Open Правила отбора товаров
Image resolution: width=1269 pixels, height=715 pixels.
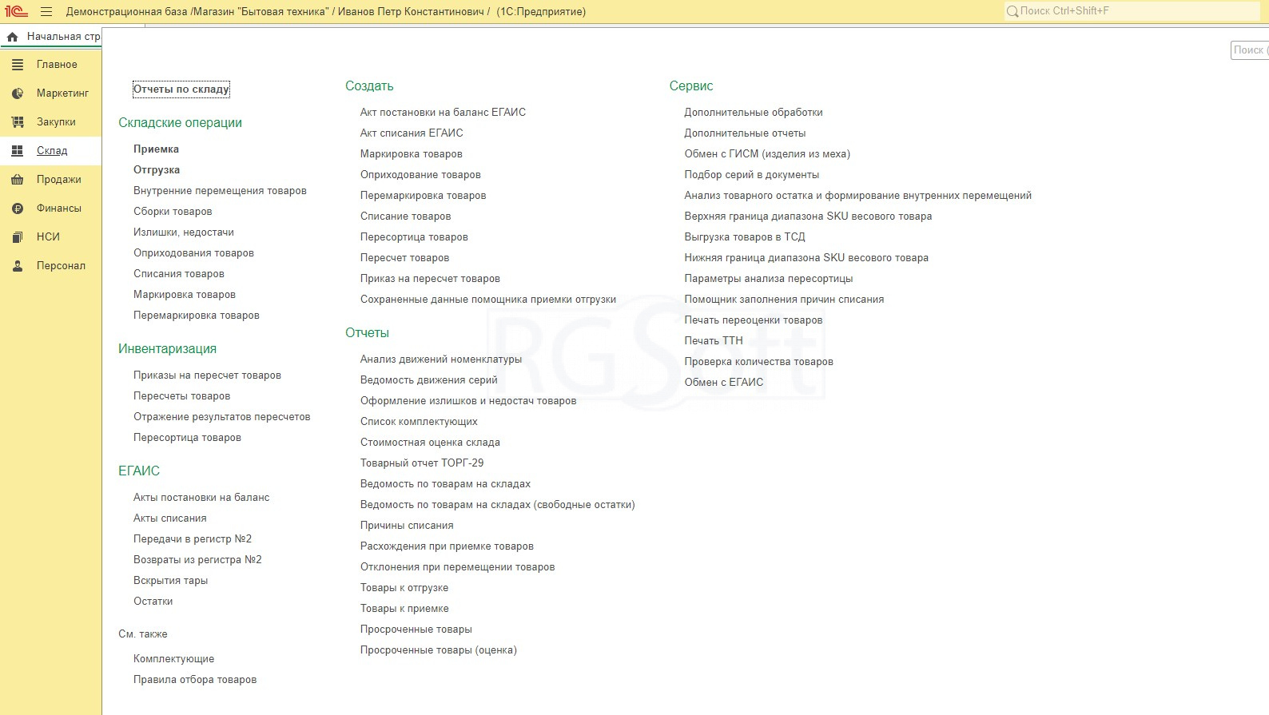pyautogui.click(x=195, y=680)
